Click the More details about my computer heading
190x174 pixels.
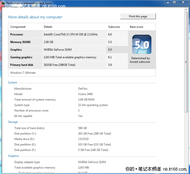coord(35,17)
